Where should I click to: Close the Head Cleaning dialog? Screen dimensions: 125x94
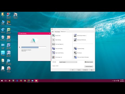[x=49, y=33]
